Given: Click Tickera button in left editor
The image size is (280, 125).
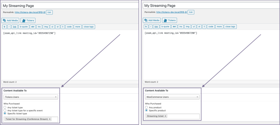Looking at the screenshot, I should tap(28, 20).
